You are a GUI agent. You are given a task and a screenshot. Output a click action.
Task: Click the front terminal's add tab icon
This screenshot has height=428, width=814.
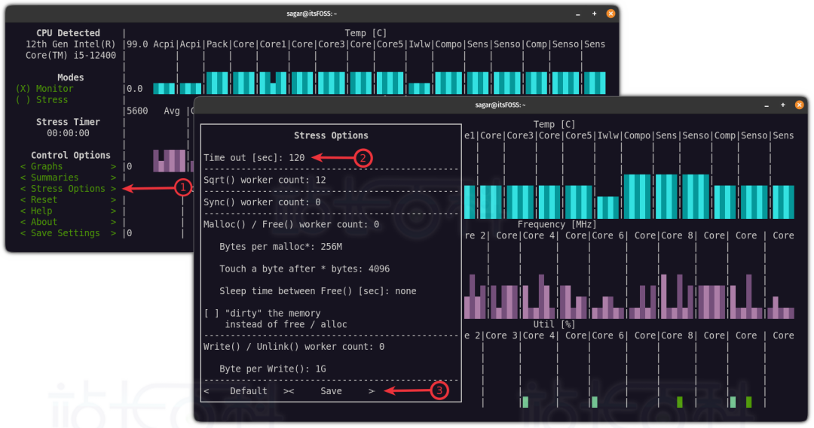[767, 105]
